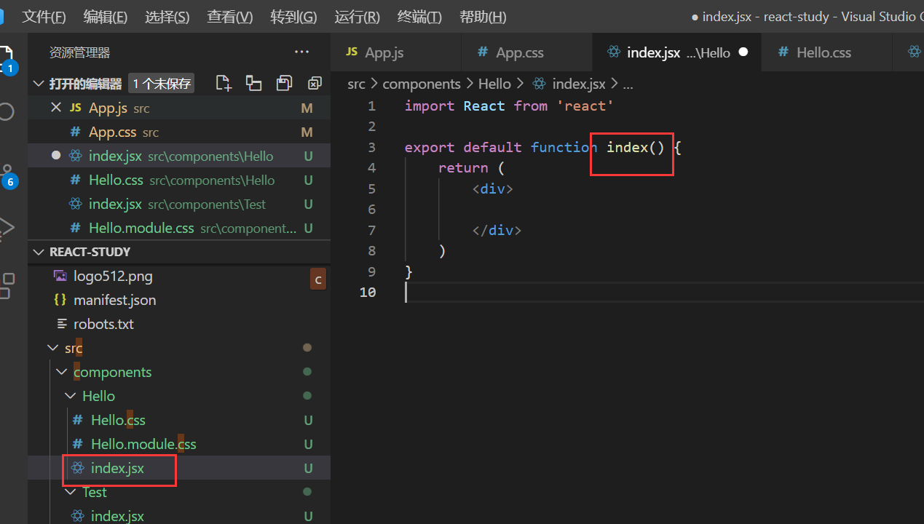The width and height of the screenshot is (924, 524).
Task: Open the 帮助(H) menu
Action: click(x=483, y=17)
